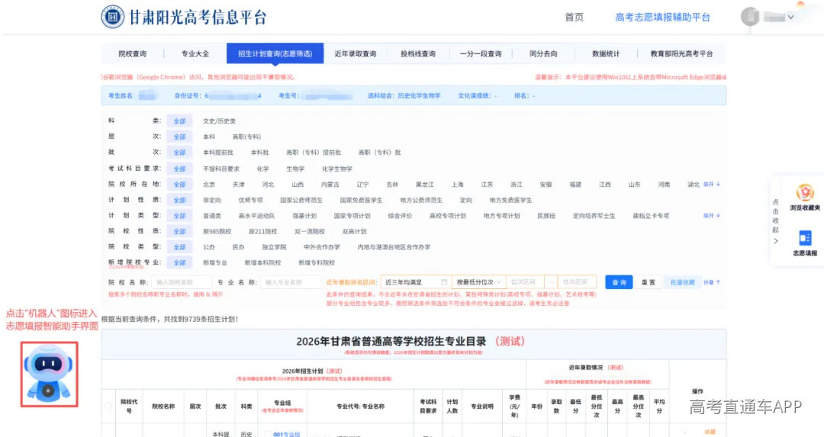Switch to the 专业大全 tab

pos(195,53)
